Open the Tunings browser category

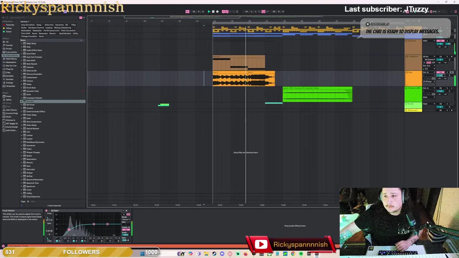tap(10, 83)
